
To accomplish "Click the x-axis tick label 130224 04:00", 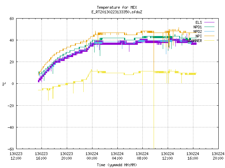I will [x=117, y=156].
